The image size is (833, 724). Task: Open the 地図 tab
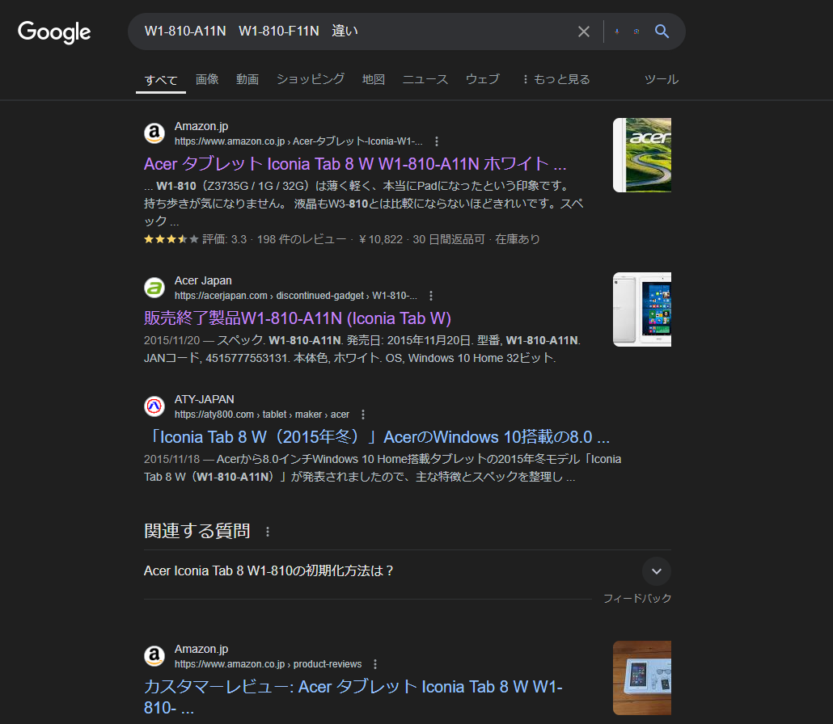[x=374, y=79]
